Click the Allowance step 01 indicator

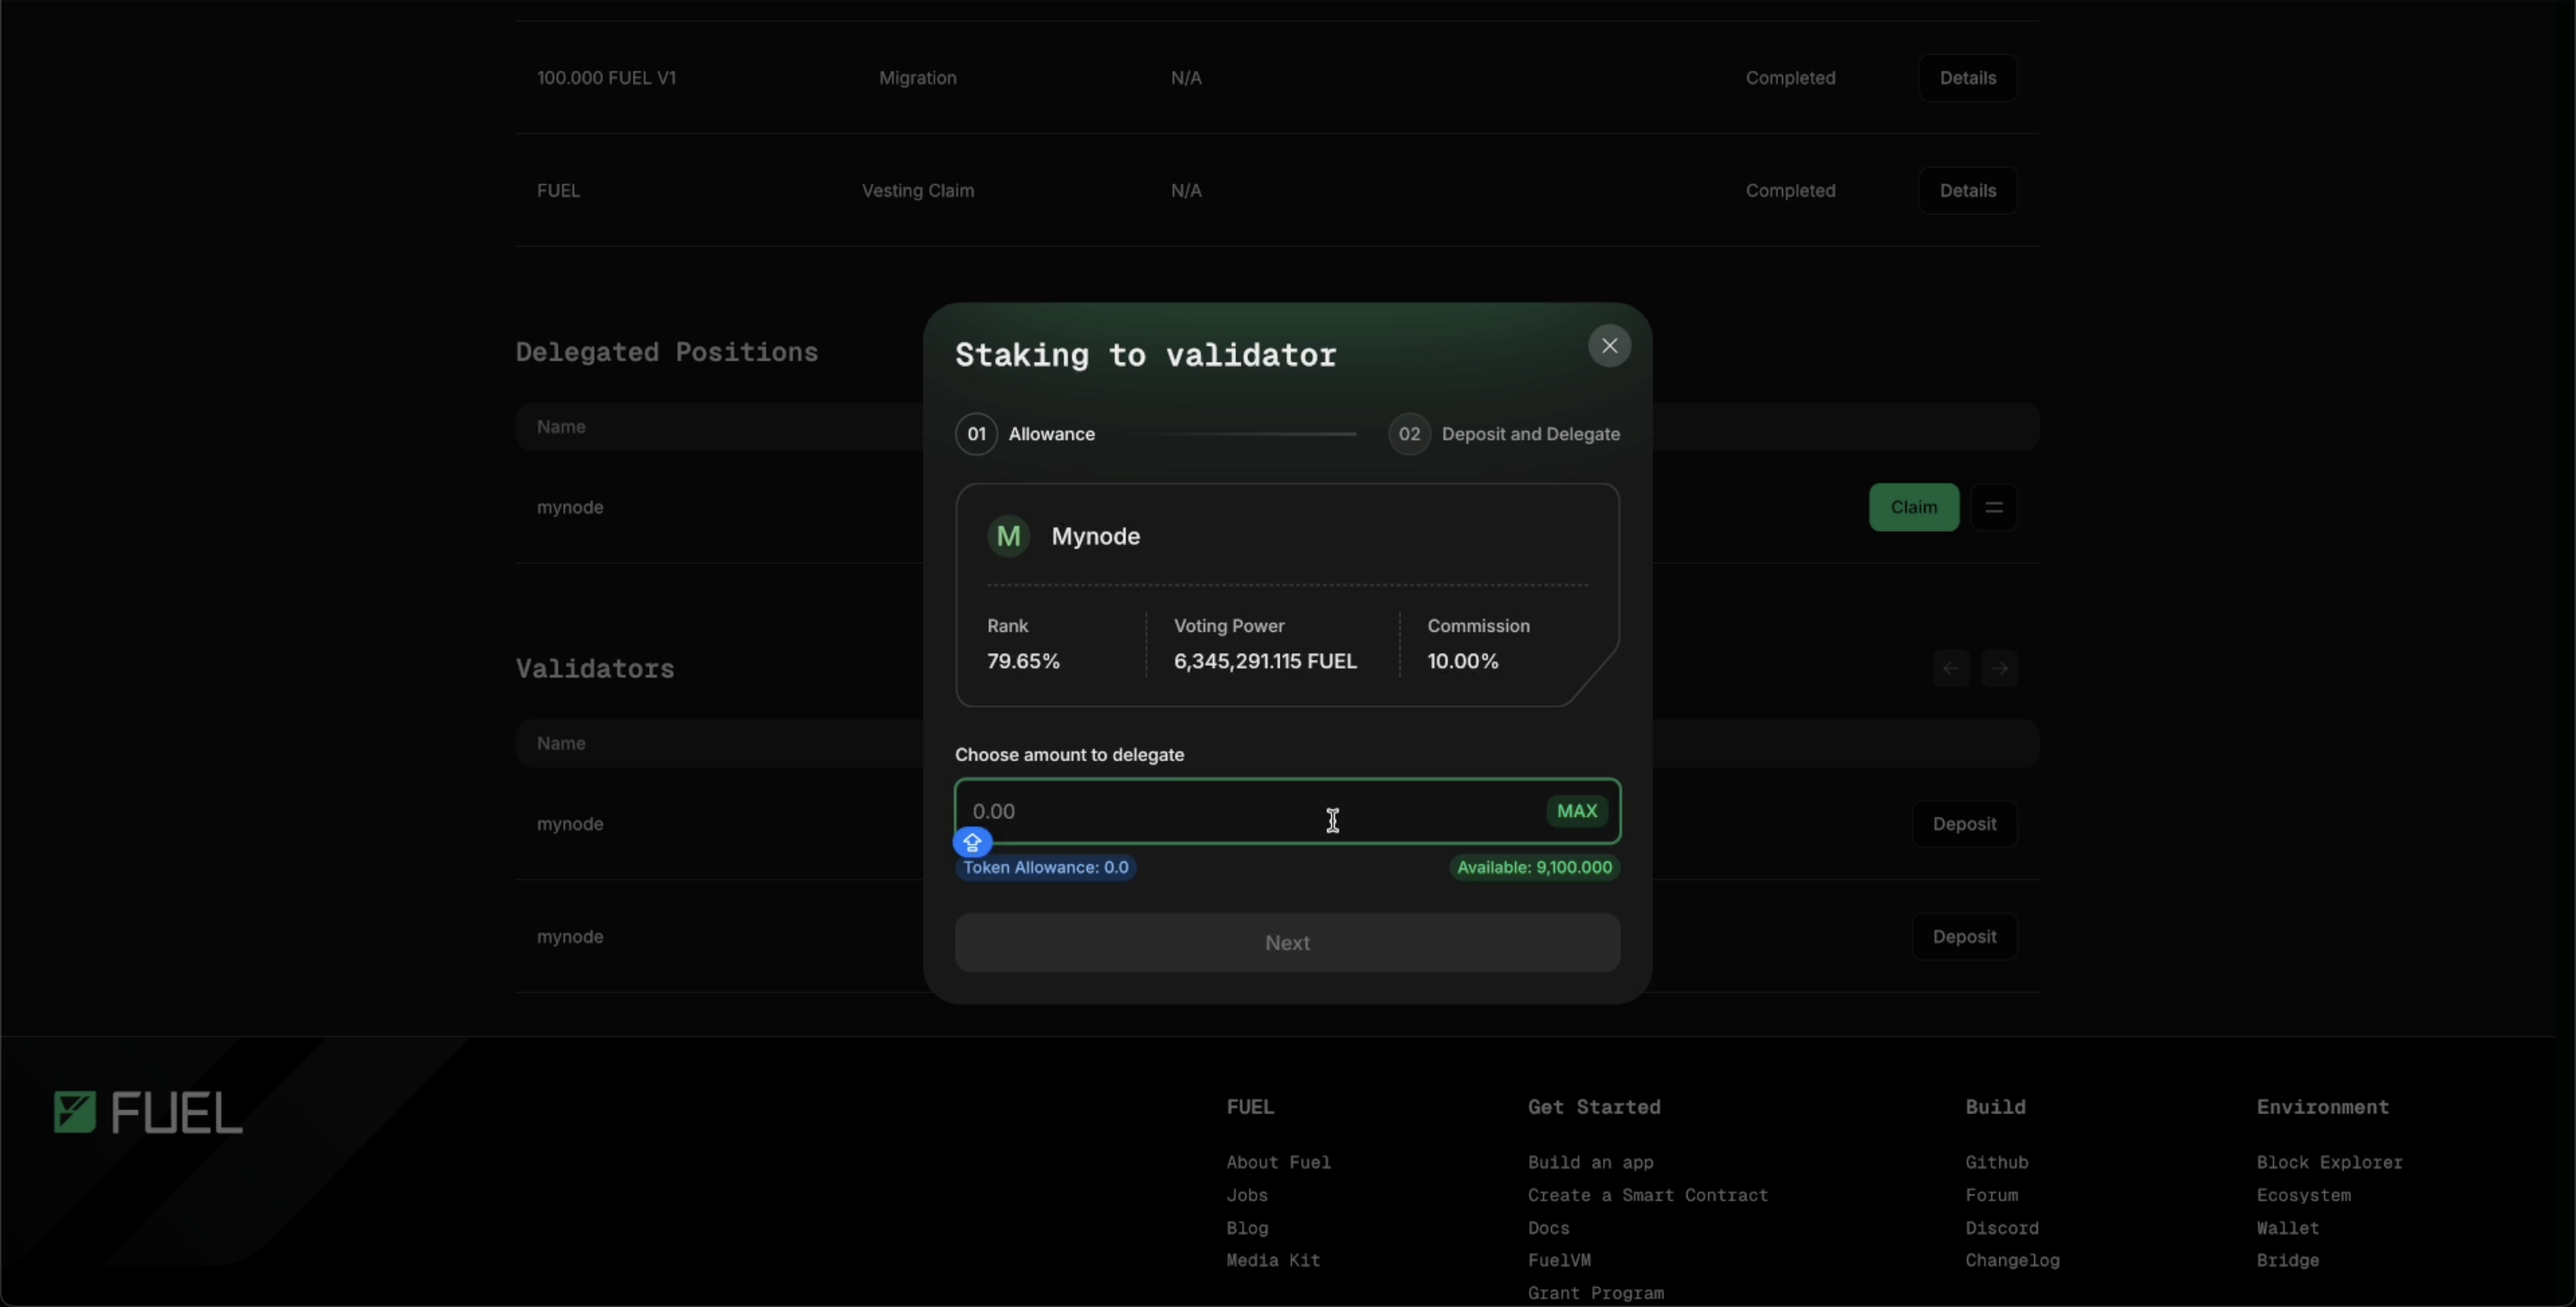[975, 433]
